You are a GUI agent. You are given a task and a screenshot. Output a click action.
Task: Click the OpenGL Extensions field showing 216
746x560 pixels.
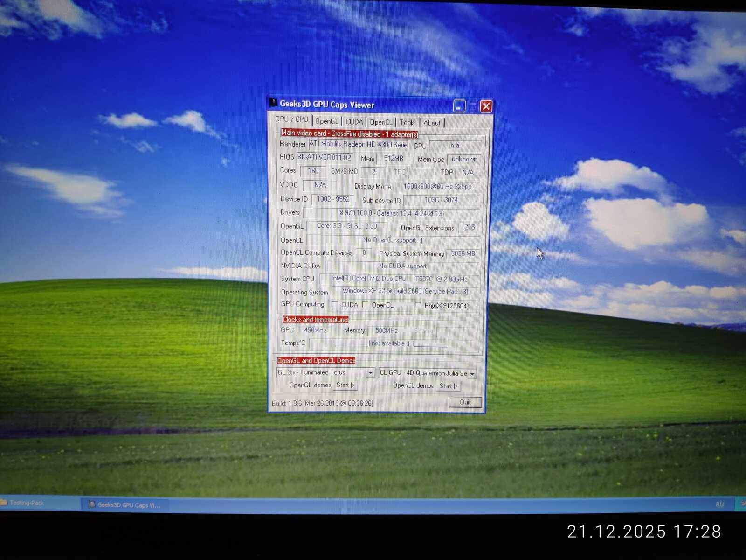point(469,227)
